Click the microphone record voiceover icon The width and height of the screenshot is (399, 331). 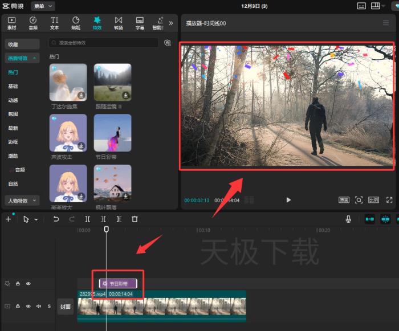(348, 219)
